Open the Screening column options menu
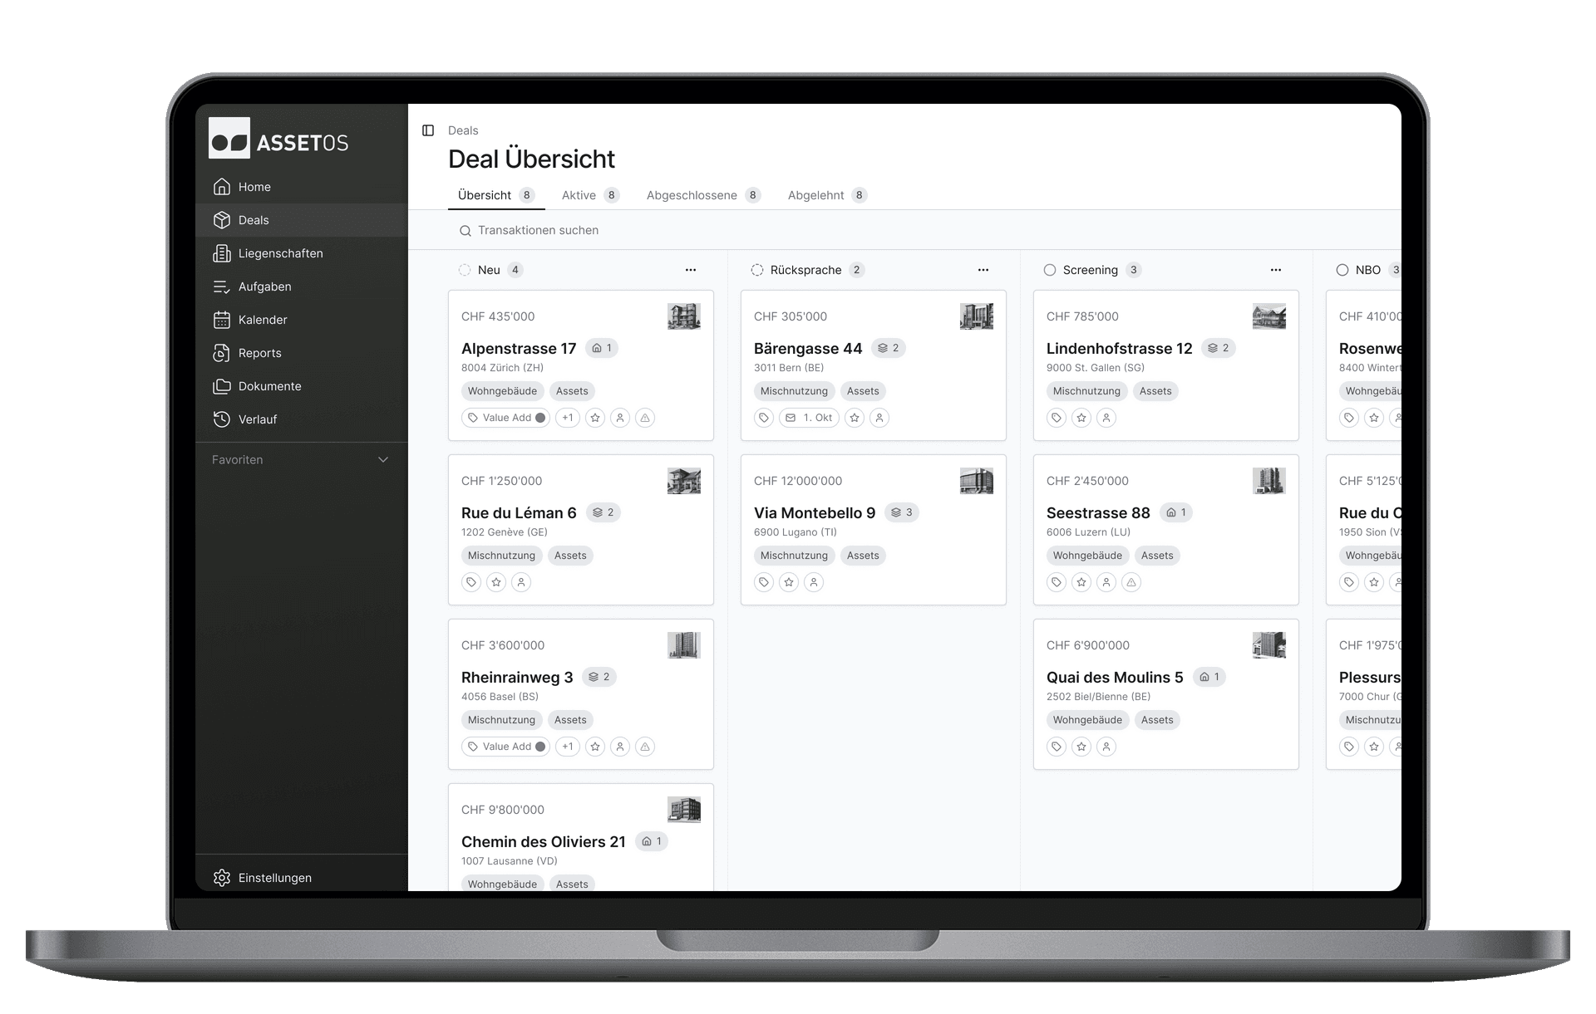This screenshot has width=1596, height=1014. pyautogui.click(x=1276, y=270)
